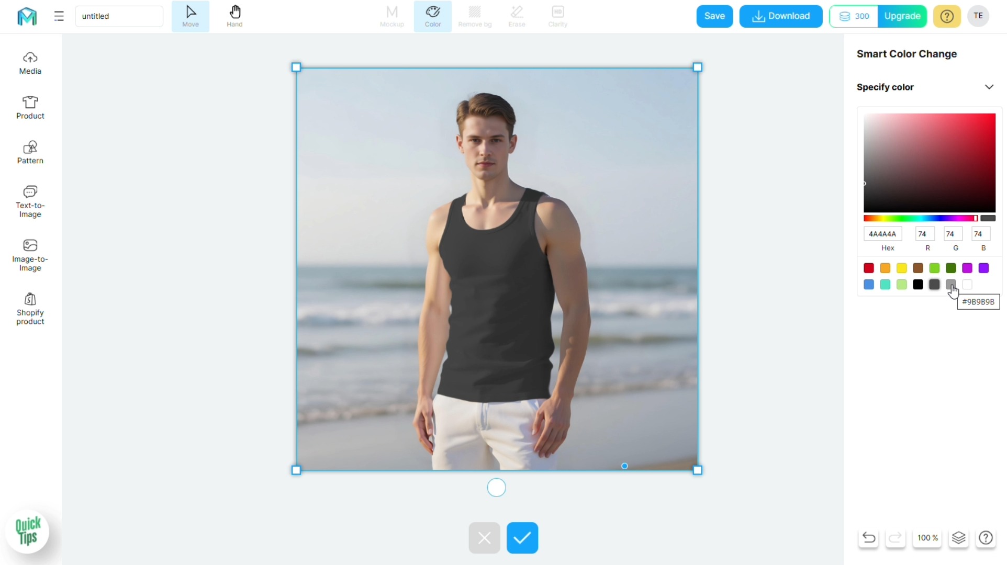Collapse the Specify color section
1007x565 pixels.
click(989, 87)
